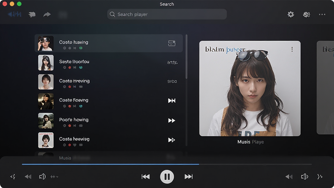334x188 pixels.
Task: Click exclamation icon on the album cover
Action: 292,49
